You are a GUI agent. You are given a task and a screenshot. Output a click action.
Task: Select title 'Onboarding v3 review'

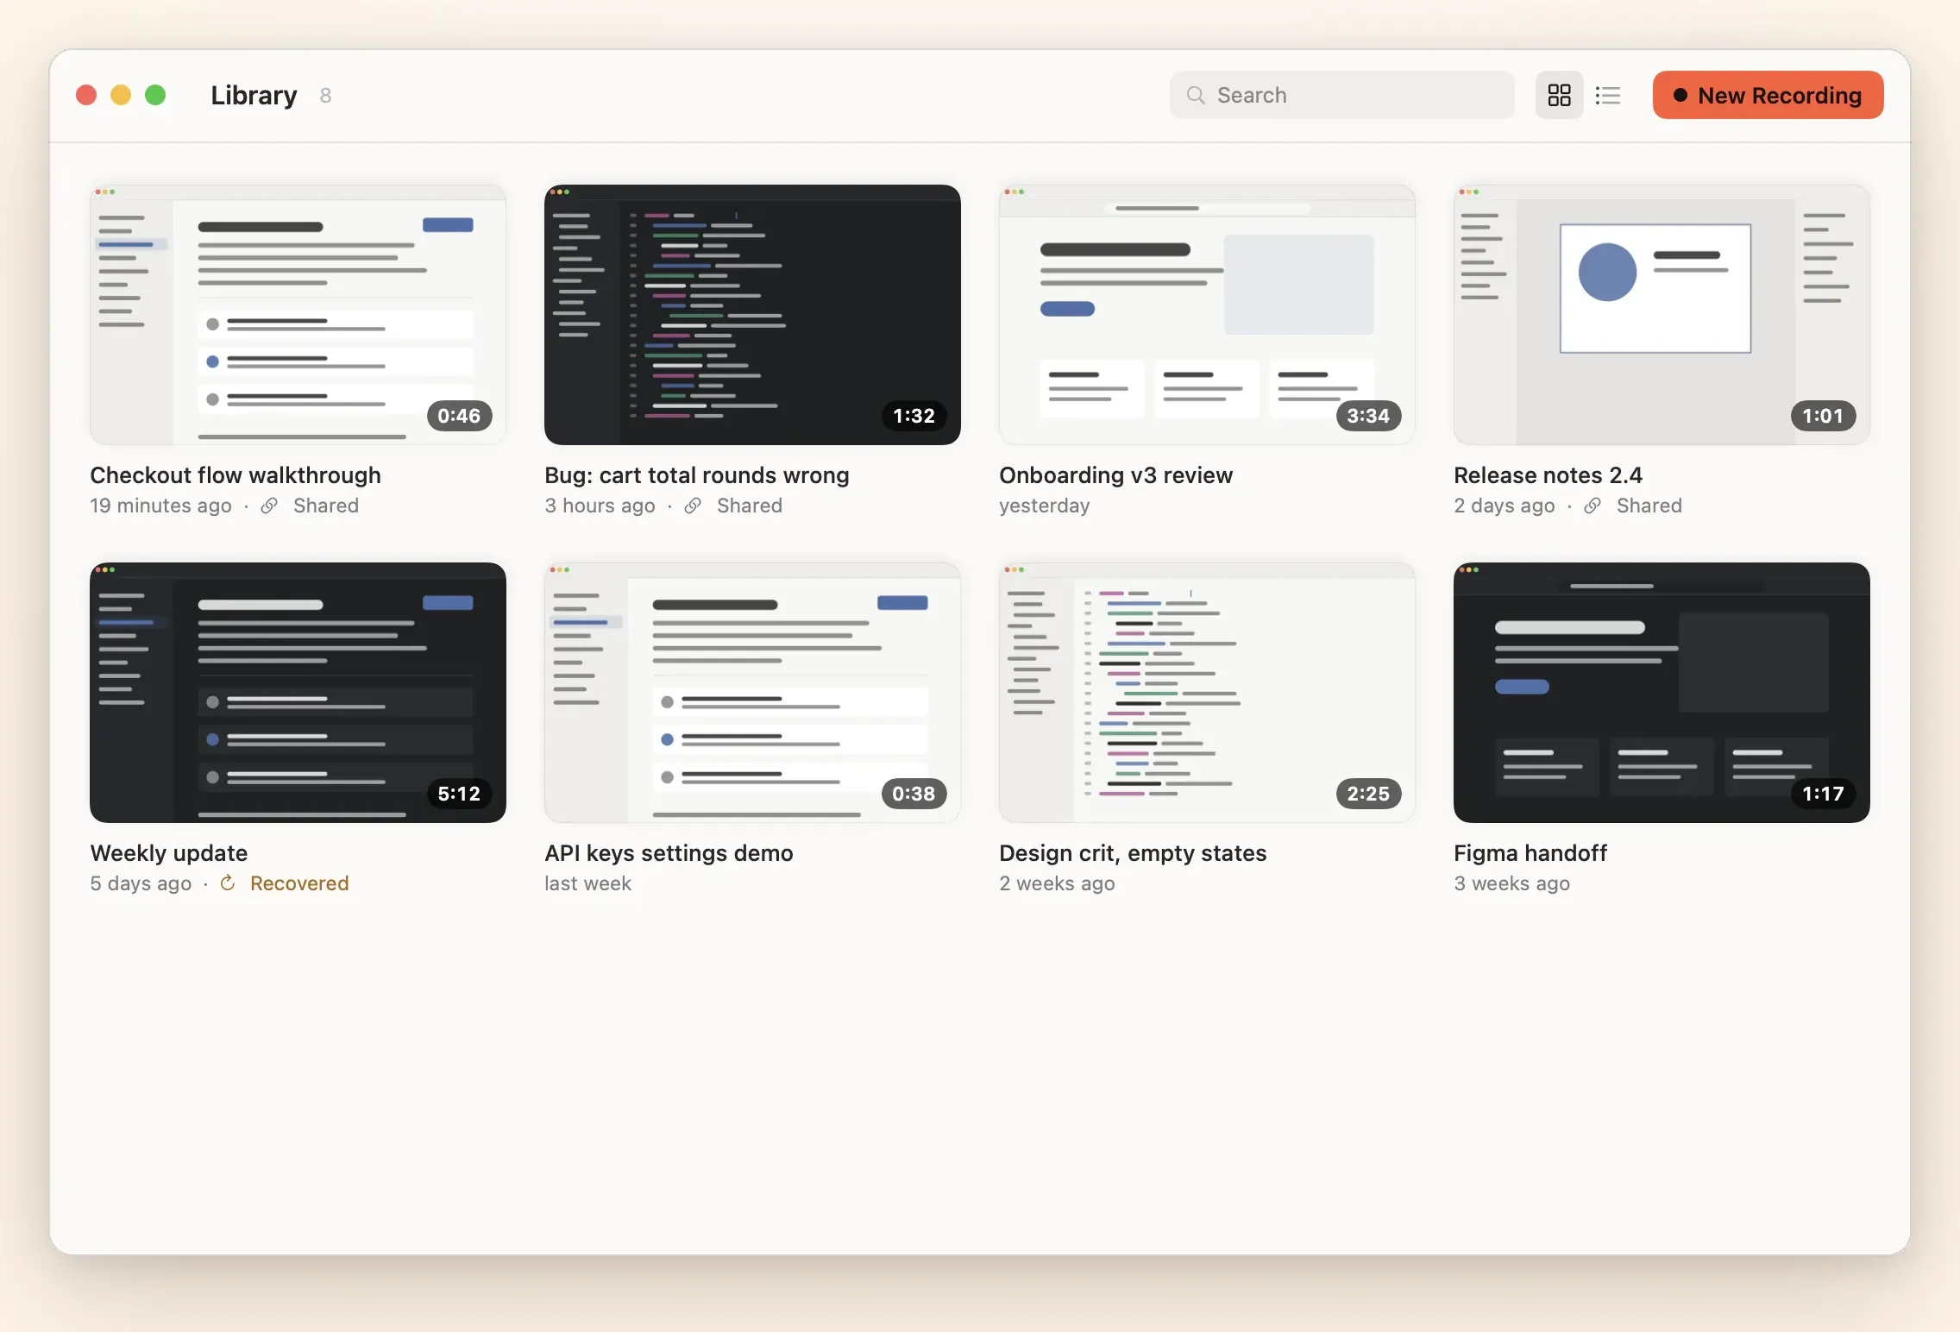pos(1116,475)
